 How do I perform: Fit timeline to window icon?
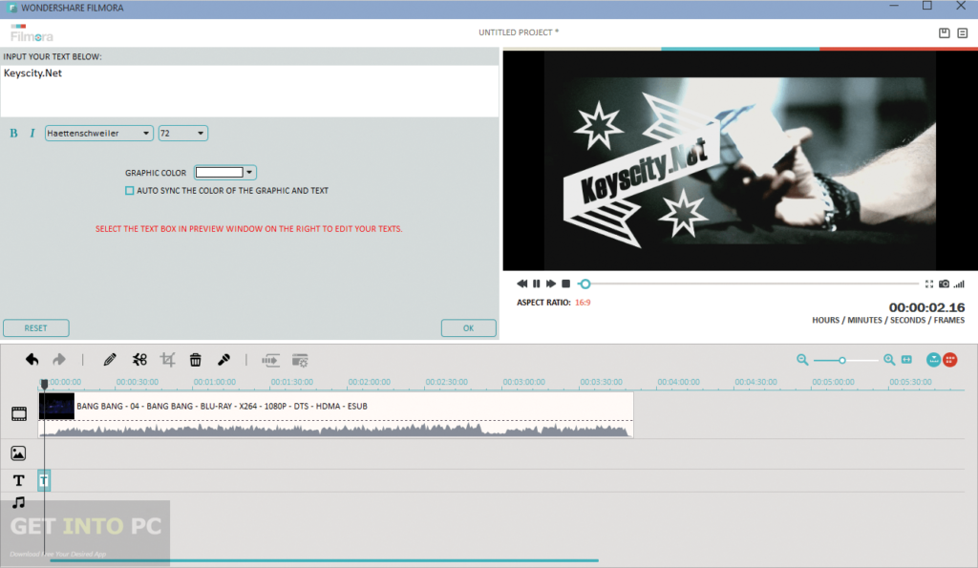(907, 360)
